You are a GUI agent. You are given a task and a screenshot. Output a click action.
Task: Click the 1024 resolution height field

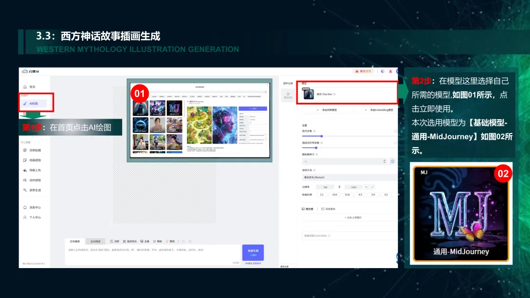pyautogui.click(x=353, y=187)
